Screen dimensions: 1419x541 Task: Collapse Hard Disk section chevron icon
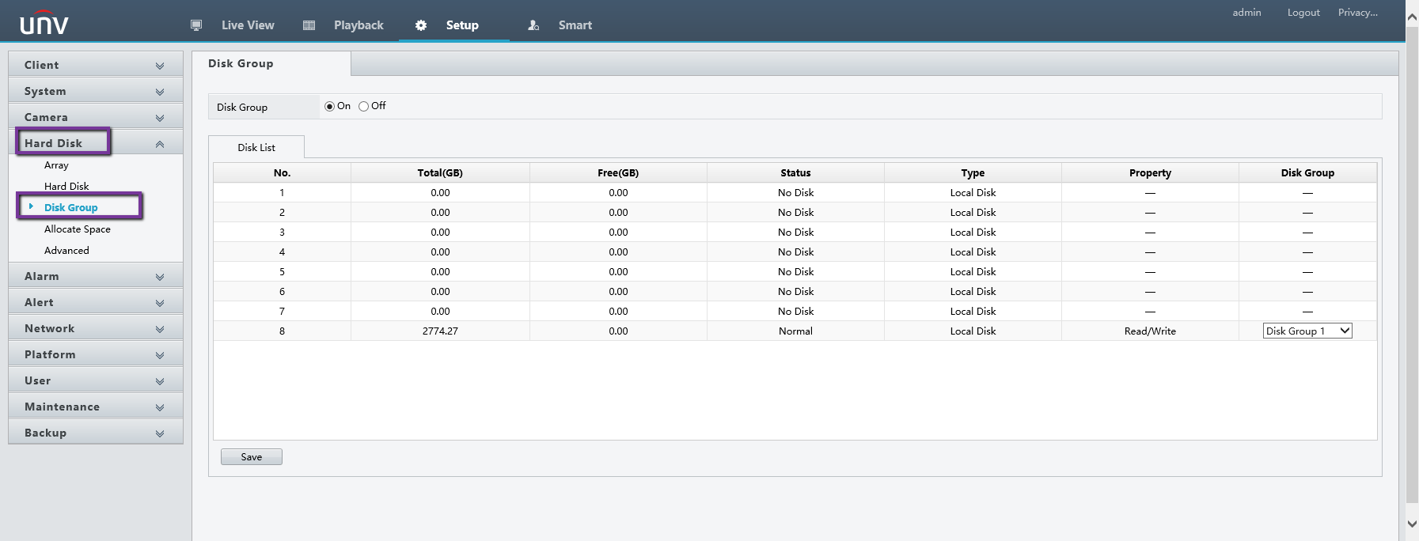click(160, 144)
